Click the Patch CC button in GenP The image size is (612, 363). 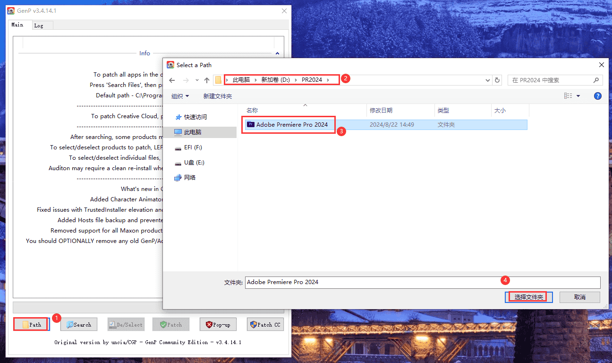[265, 324]
